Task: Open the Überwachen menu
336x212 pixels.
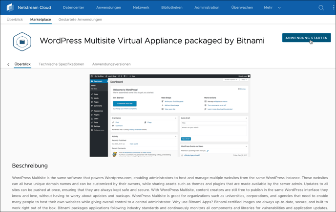Action: point(242,7)
